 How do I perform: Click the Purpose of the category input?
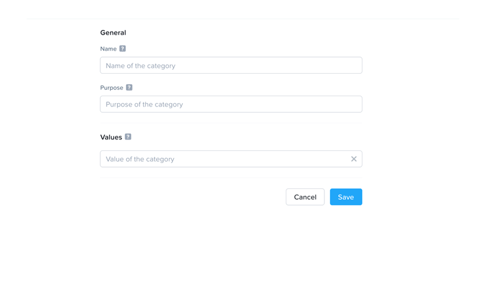point(230,104)
